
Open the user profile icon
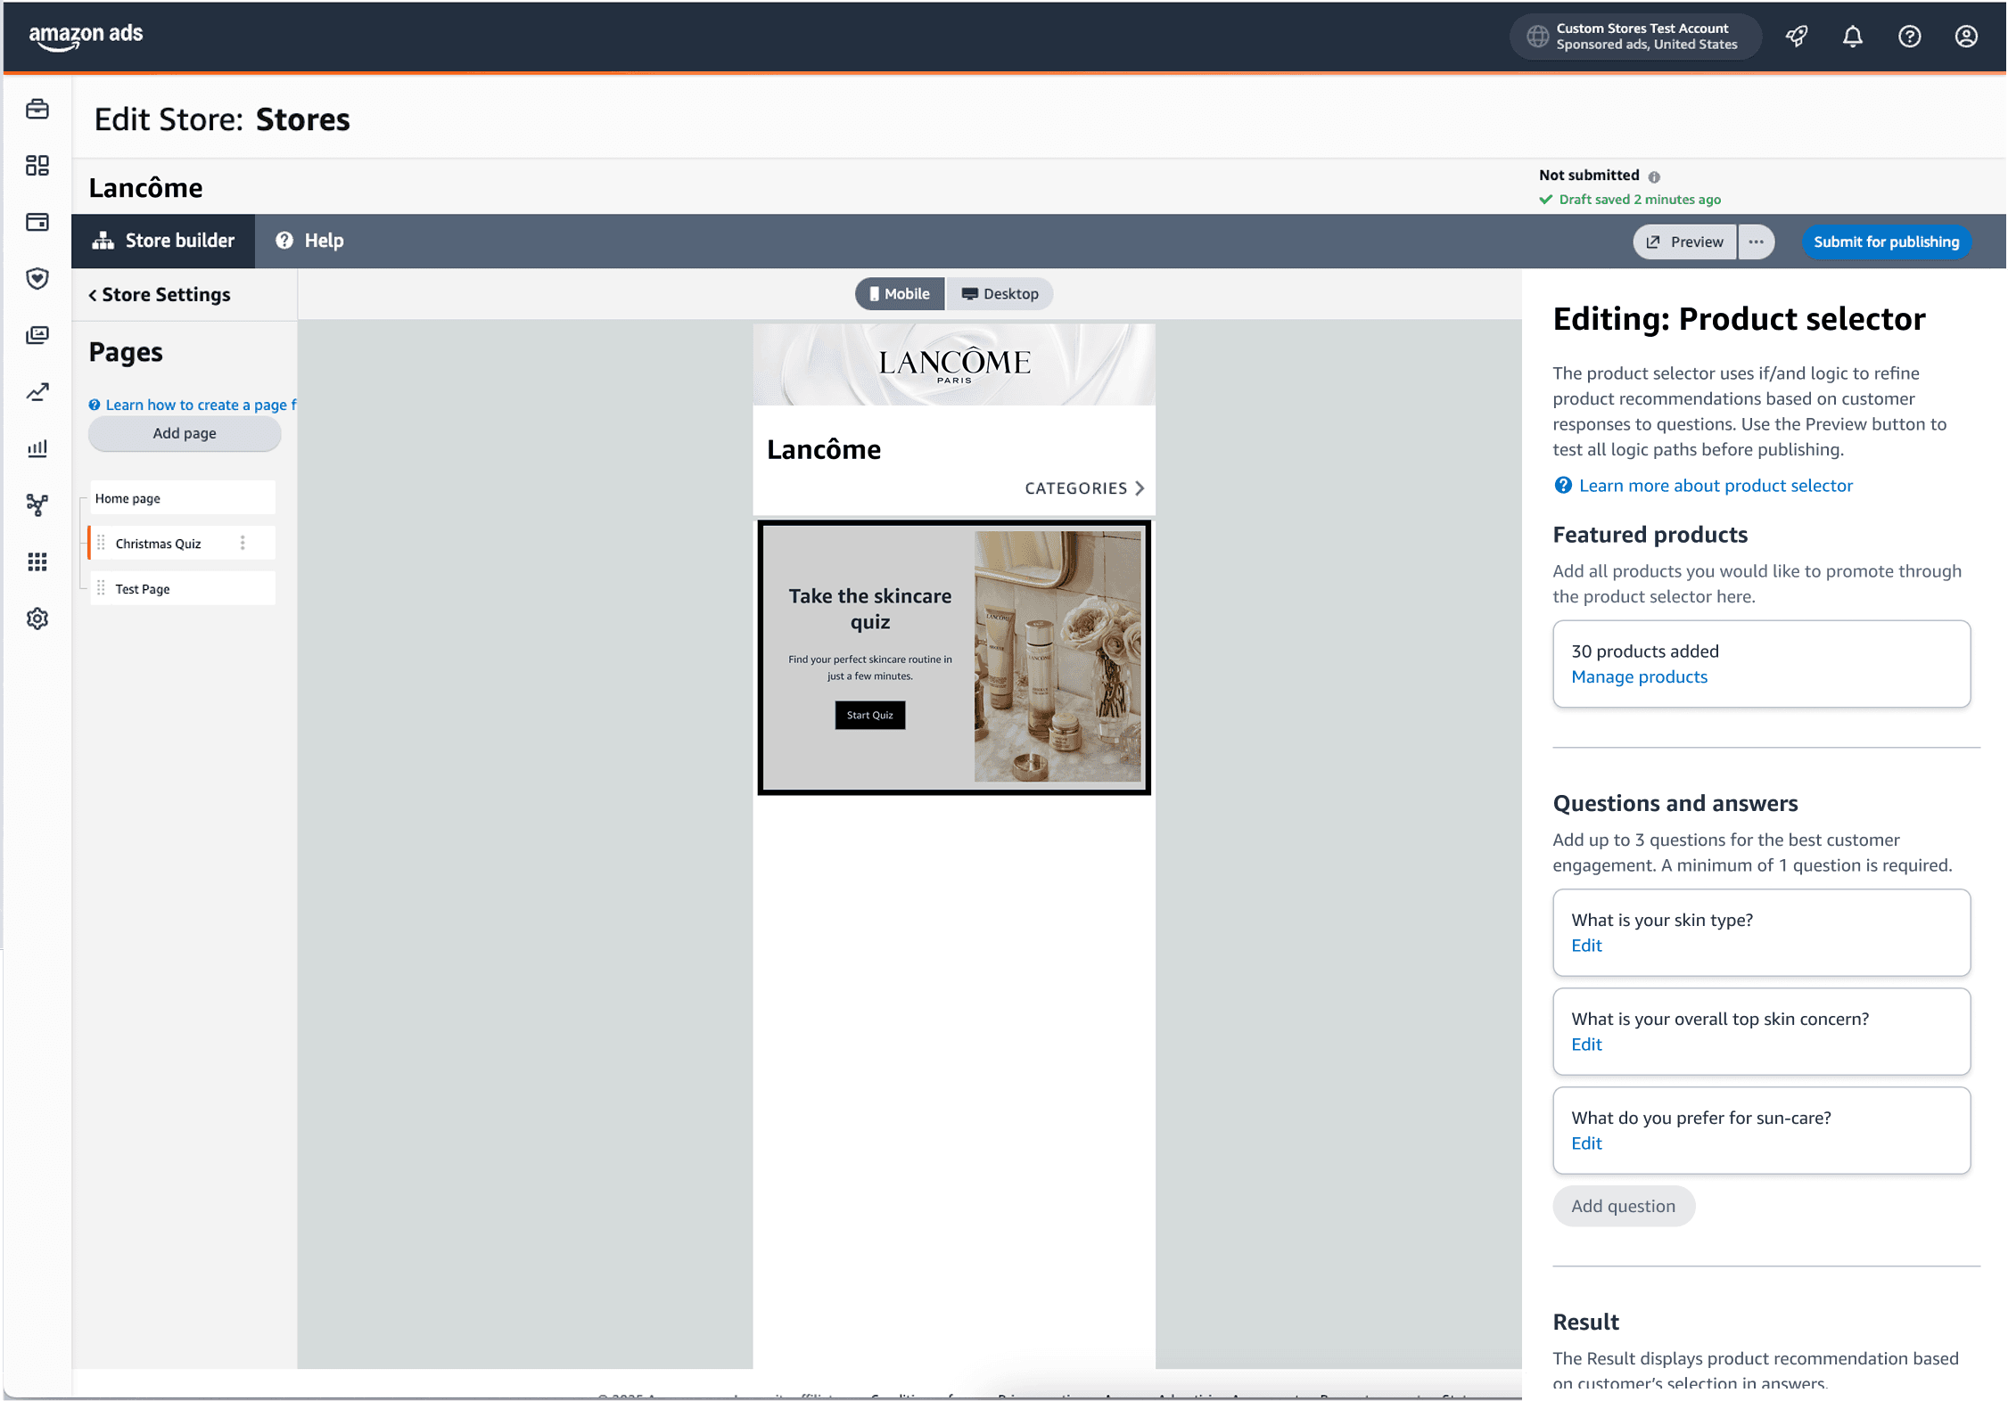(1966, 37)
